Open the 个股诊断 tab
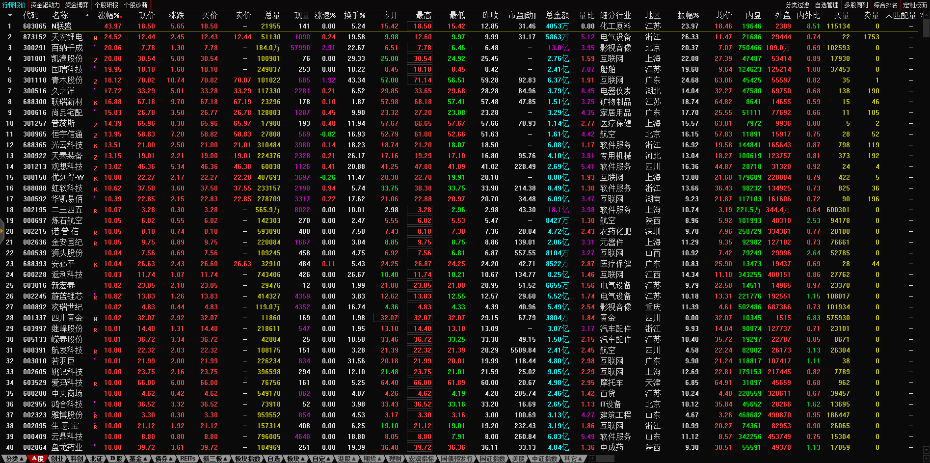This screenshot has height=463, width=930. [x=136, y=5]
